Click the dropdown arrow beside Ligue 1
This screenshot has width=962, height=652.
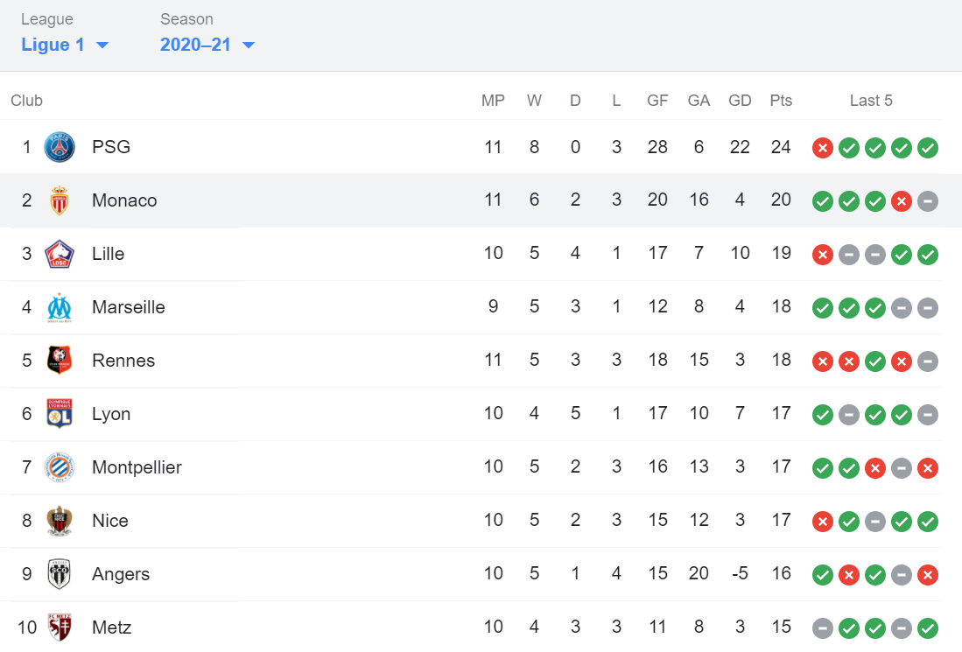point(102,46)
